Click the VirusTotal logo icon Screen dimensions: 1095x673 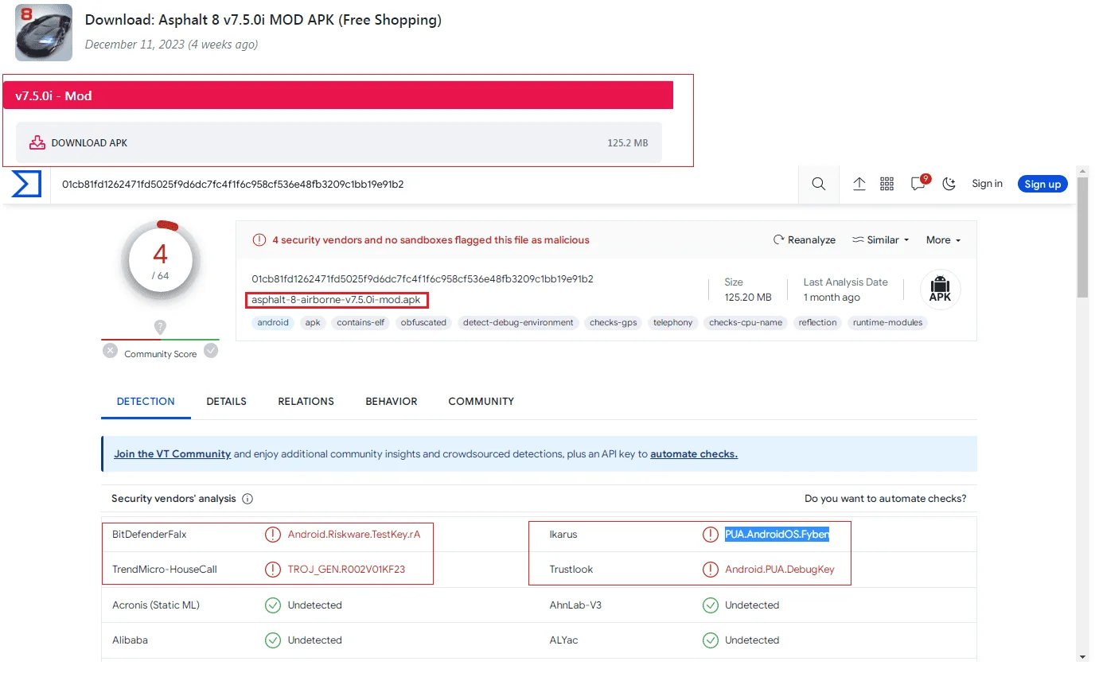[x=26, y=184]
